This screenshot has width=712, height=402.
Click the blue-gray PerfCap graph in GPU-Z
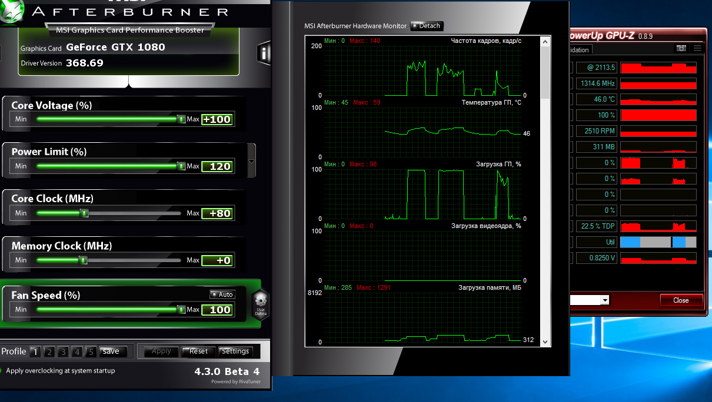(658, 242)
